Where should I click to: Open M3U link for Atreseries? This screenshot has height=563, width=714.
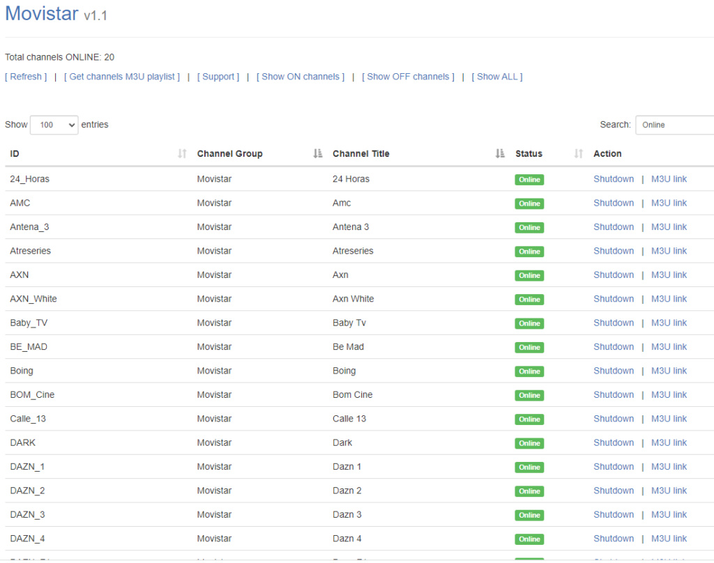point(669,251)
